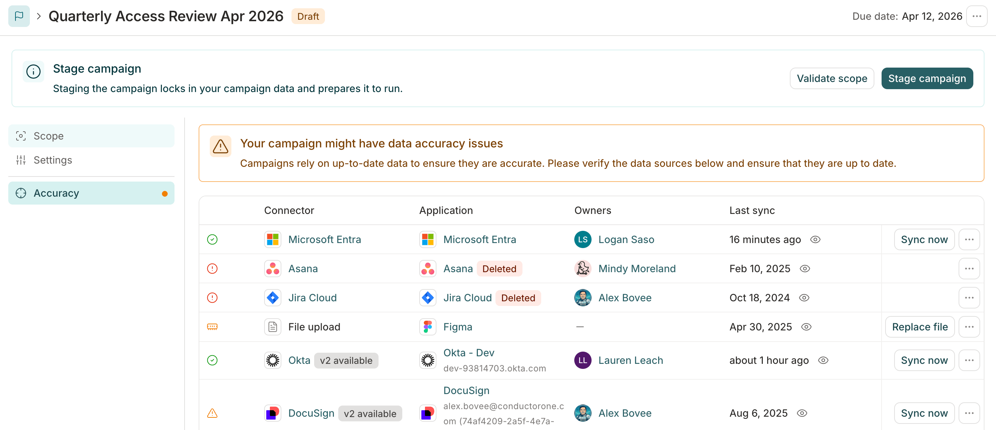This screenshot has height=430, width=996.
Task: Click the Microsoft Entra connector logo
Action: pos(273,239)
